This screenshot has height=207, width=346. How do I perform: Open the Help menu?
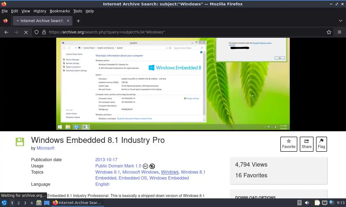coord(90,11)
